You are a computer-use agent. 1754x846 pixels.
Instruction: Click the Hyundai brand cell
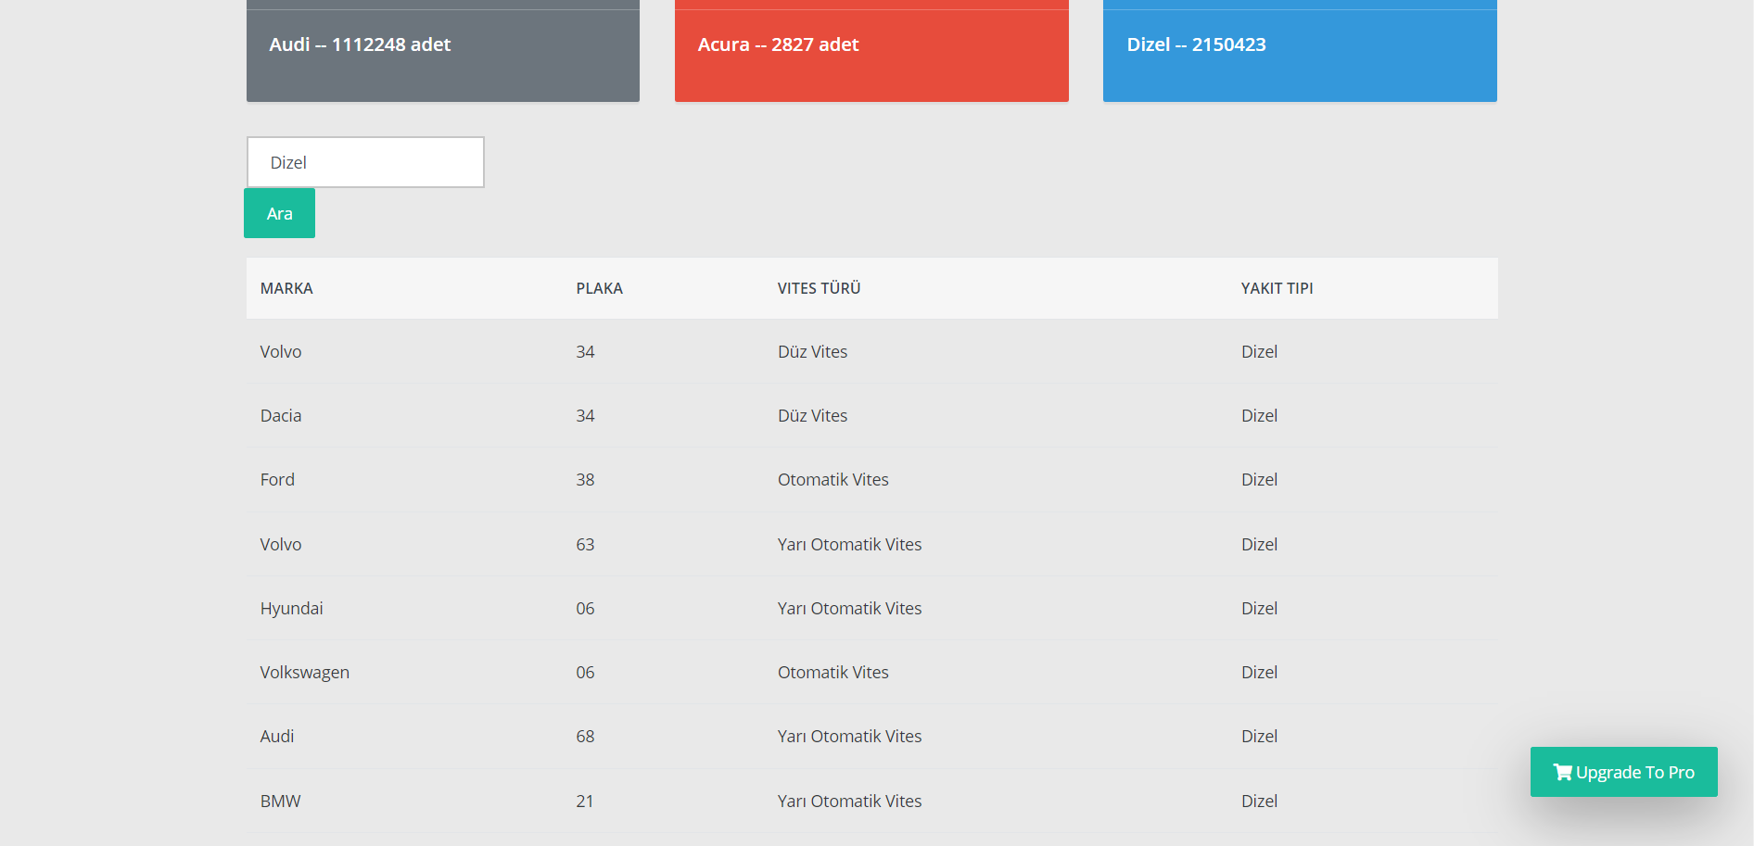pyautogui.click(x=291, y=609)
